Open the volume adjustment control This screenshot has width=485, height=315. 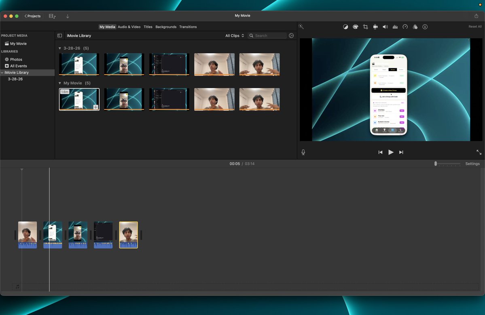pyautogui.click(x=385, y=27)
